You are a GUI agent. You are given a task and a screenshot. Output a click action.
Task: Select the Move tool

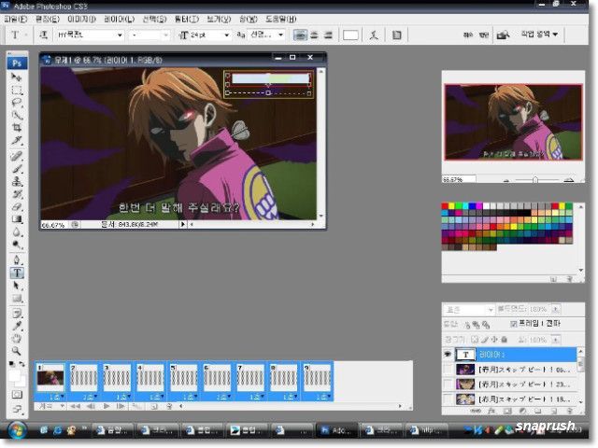click(17, 77)
